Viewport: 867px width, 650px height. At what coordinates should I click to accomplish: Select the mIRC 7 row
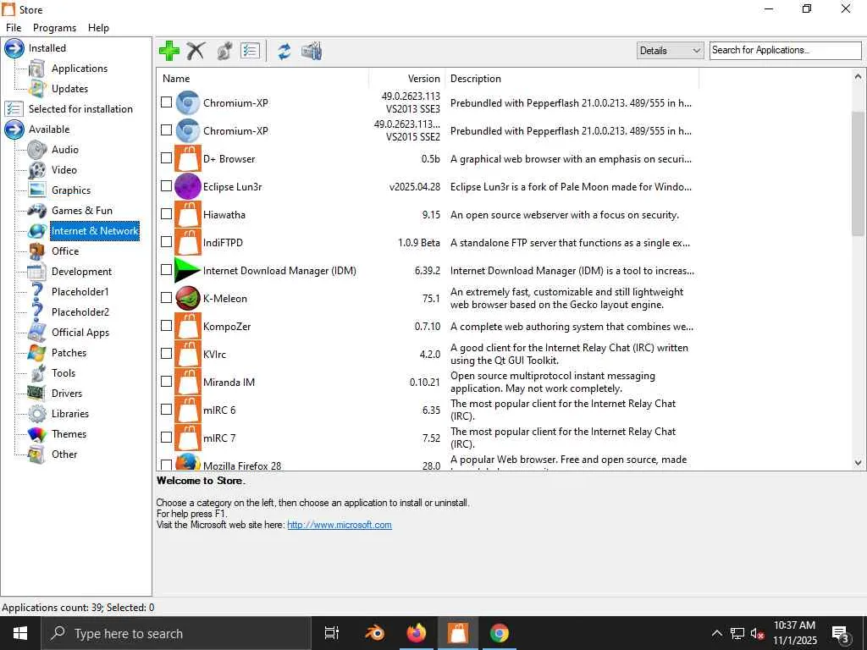point(427,438)
